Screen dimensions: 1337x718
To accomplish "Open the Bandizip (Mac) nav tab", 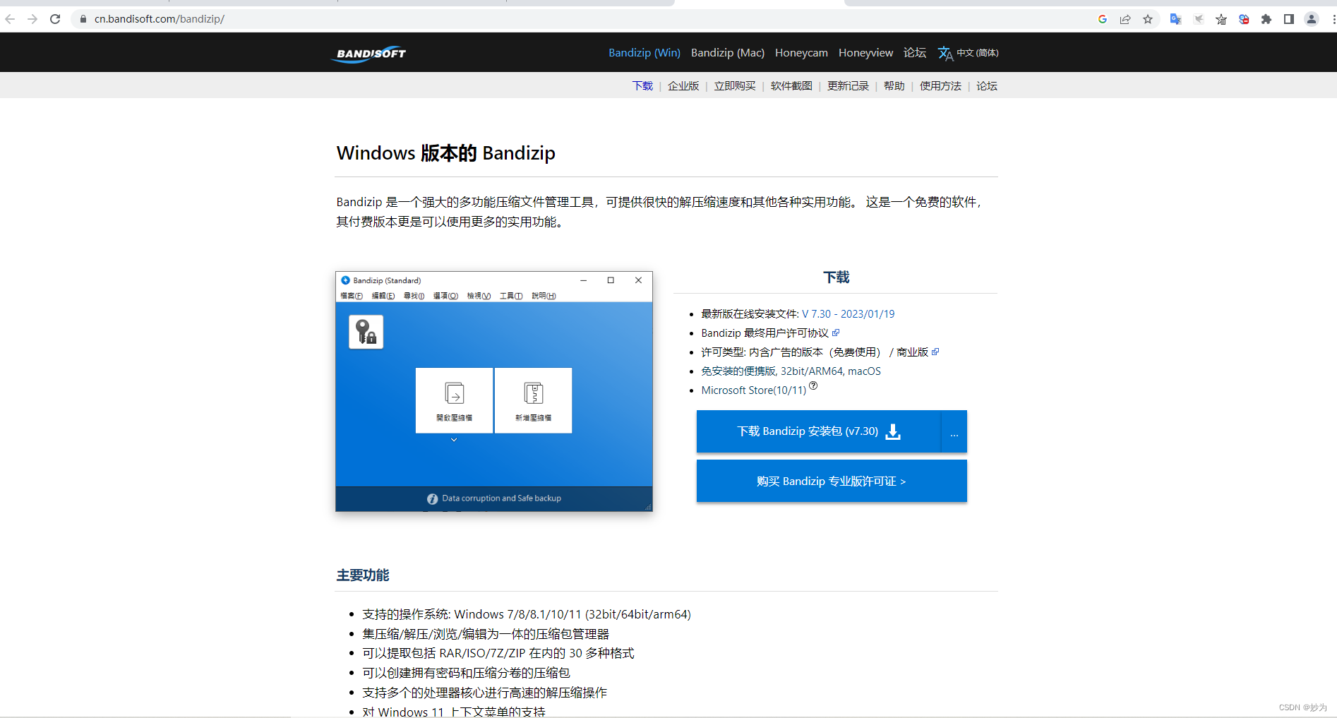I will point(728,53).
